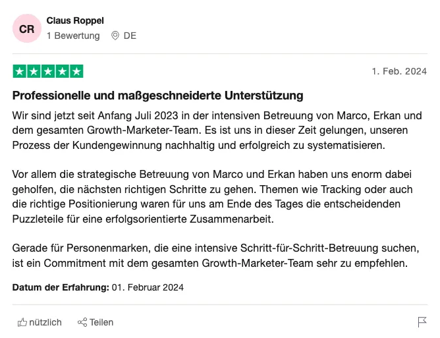Click the 'Datum der Erfahrung' label

coord(61,287)
